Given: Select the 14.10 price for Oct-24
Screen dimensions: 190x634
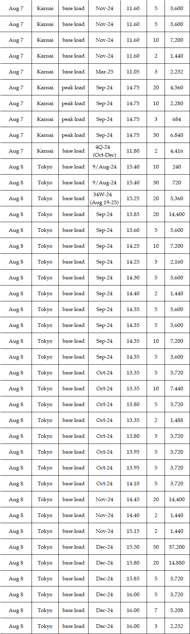Looking at the screenshot, I should (133, 484).
